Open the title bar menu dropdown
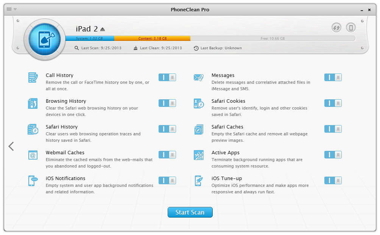The width and height of the screenshot is (380, 235). coord(11,9)
